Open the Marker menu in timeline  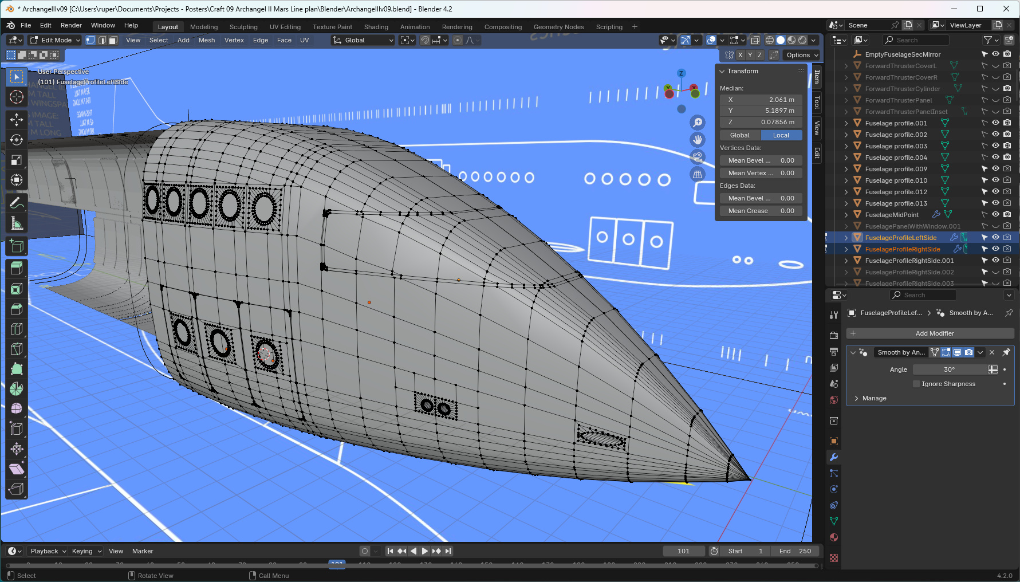143,551
